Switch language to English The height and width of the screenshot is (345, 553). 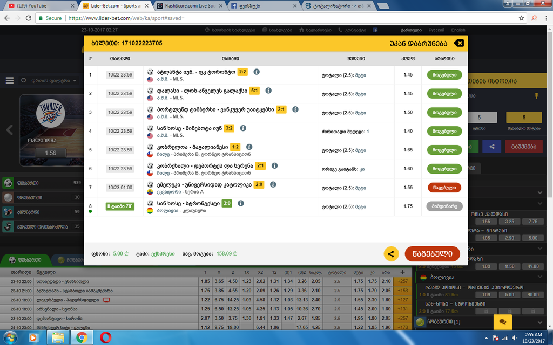pyautogui.click(x=458, y=30)
